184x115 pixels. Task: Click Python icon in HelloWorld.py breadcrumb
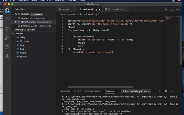click(x=81, y=14)
